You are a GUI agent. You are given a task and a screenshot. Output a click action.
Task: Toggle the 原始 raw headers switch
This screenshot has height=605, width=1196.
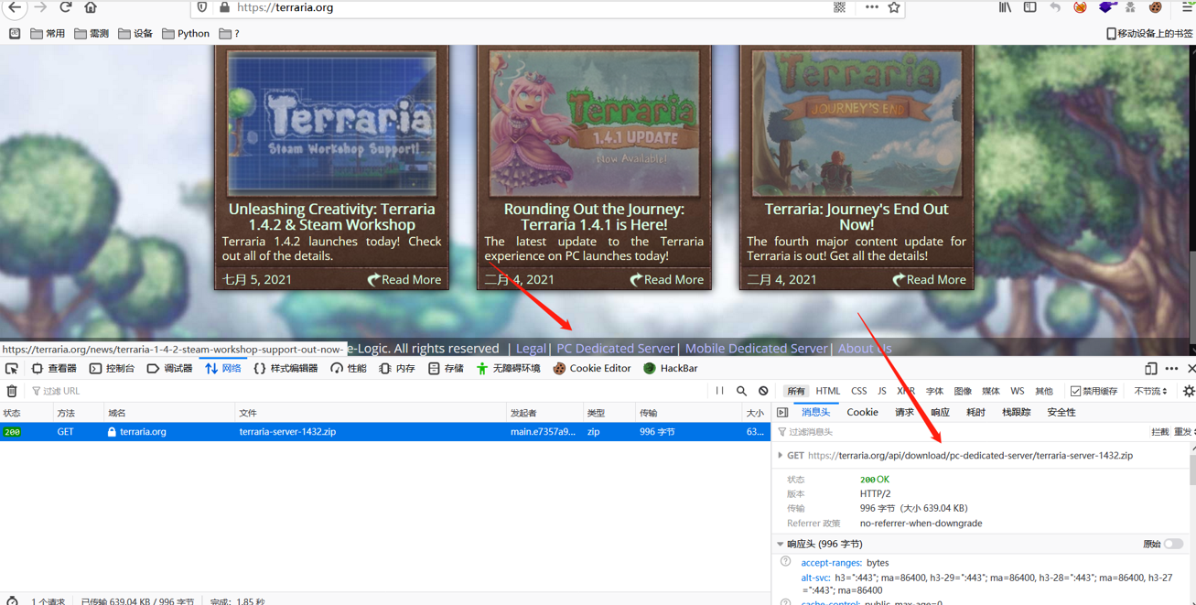click(x=1173, y=545)
